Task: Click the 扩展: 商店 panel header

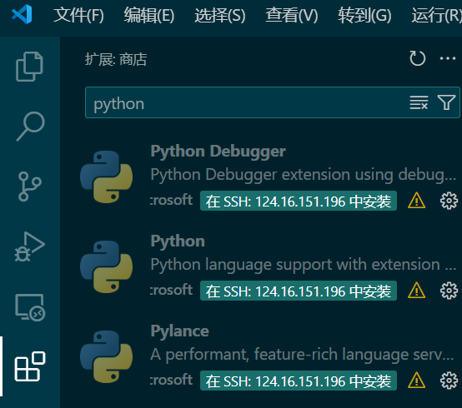Action: 116,59
